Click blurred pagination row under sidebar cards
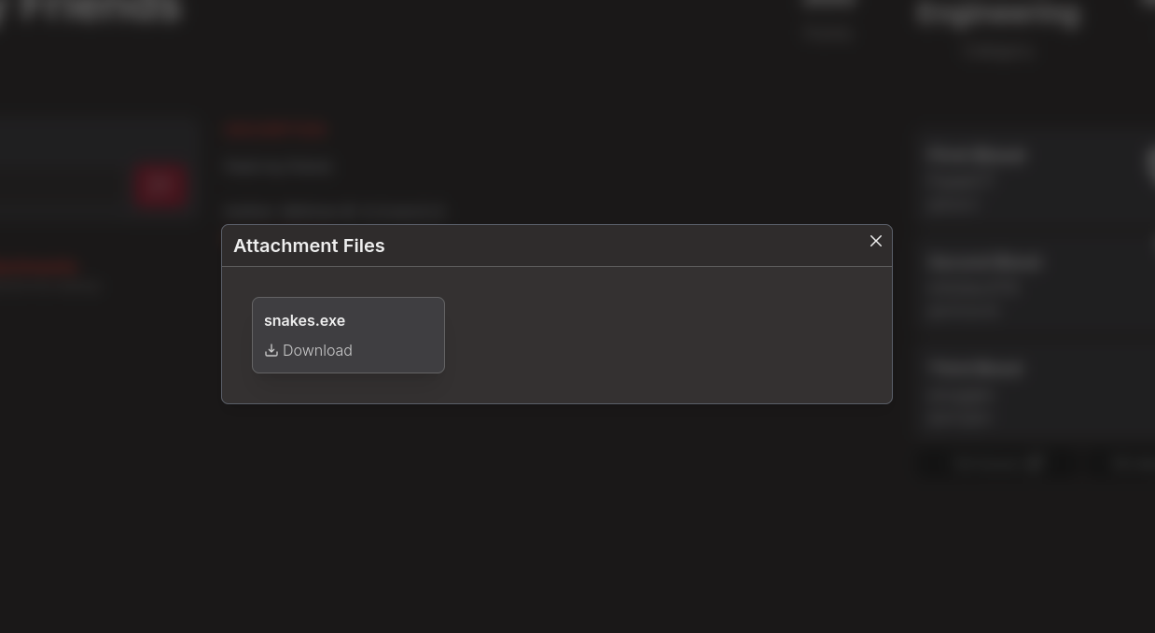This screenshot has width=1155, height=633. pyautogui.click(x=1026, y=463)
